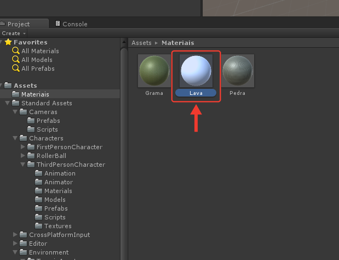Expand the Editor folder
Image resolution: width=339 pixels, height=260 pixels.
point(15,243)
